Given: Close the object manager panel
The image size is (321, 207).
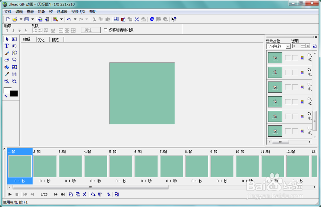Looking at the screenshot, I should click(x=316, y=37).
